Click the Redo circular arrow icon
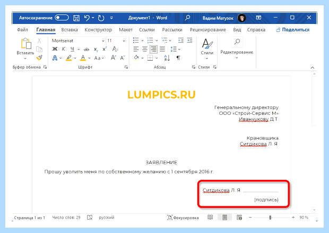Image resolution: width=329 pixels, height=233 pixels. [101, 18]
